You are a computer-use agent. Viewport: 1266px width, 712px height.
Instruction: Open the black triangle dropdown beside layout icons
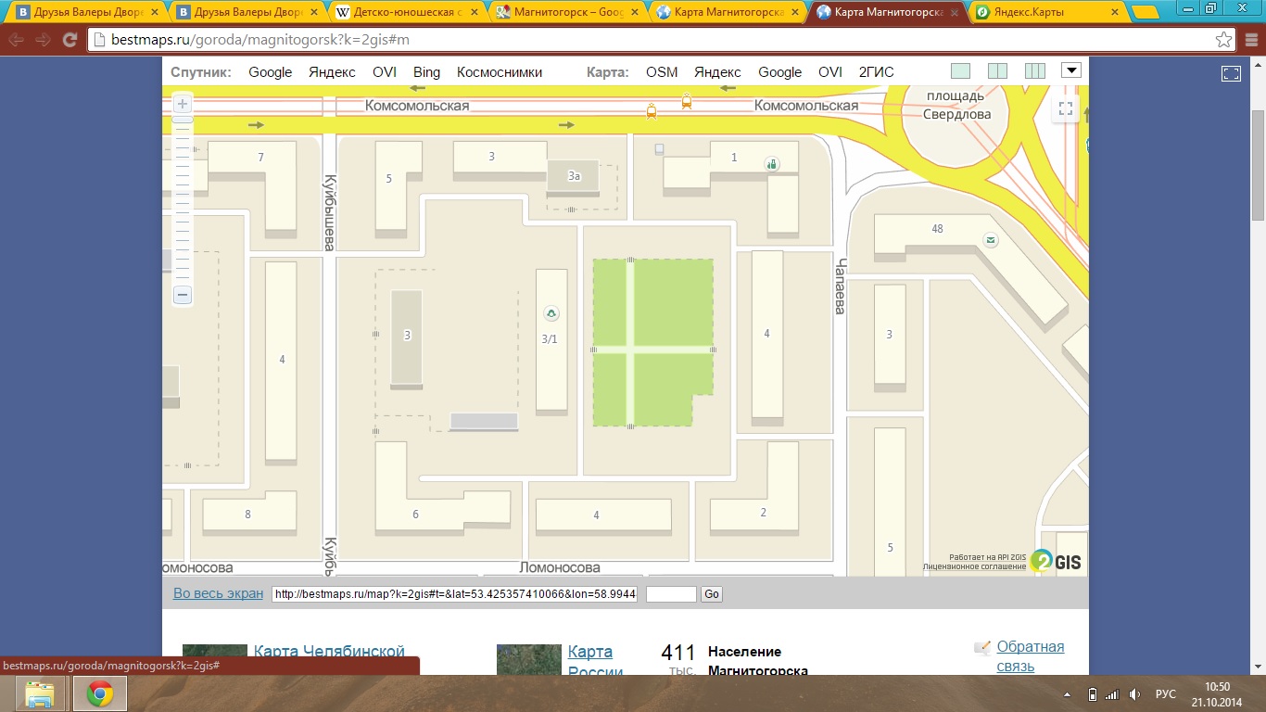[x=1071, y=70]
